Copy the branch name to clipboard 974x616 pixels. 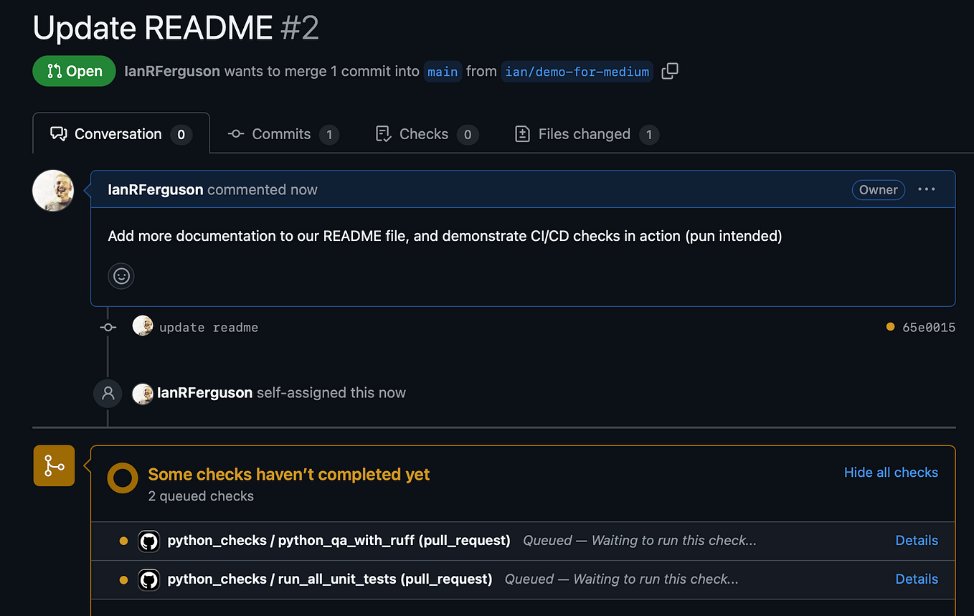[x=669, y=71]
